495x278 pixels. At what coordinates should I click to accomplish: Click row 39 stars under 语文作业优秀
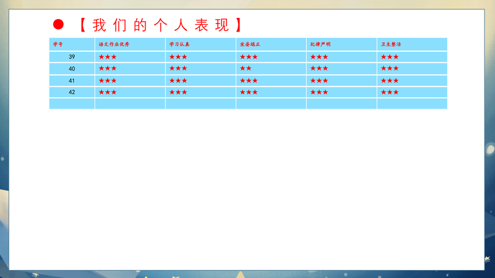[108, 57]
